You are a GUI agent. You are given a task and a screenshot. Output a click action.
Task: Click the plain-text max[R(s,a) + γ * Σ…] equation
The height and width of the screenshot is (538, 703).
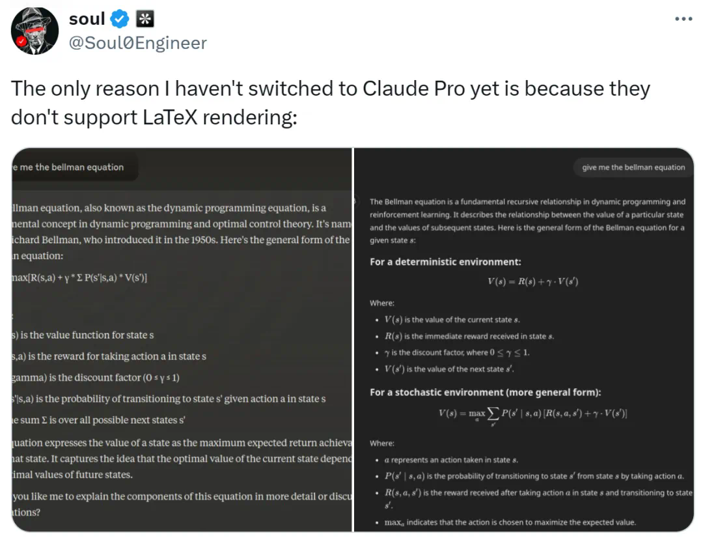pyautogui.click(x=79, y=278)
